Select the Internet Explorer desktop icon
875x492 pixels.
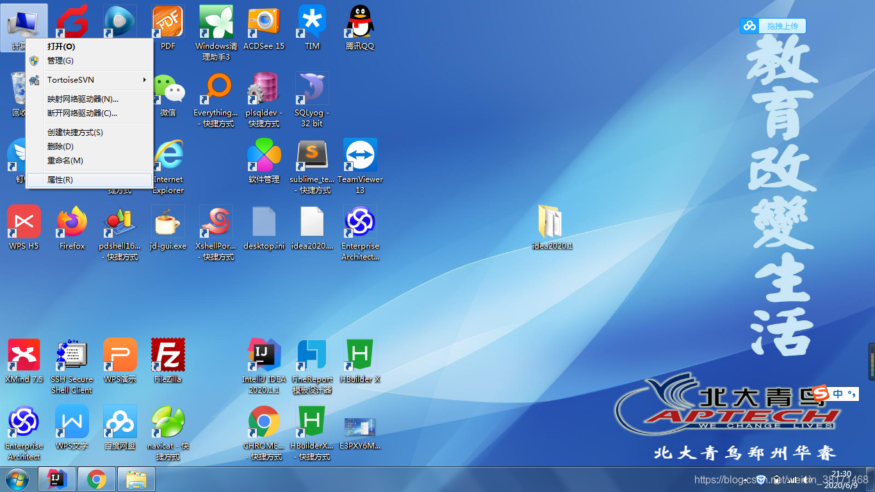coord(169,156)
